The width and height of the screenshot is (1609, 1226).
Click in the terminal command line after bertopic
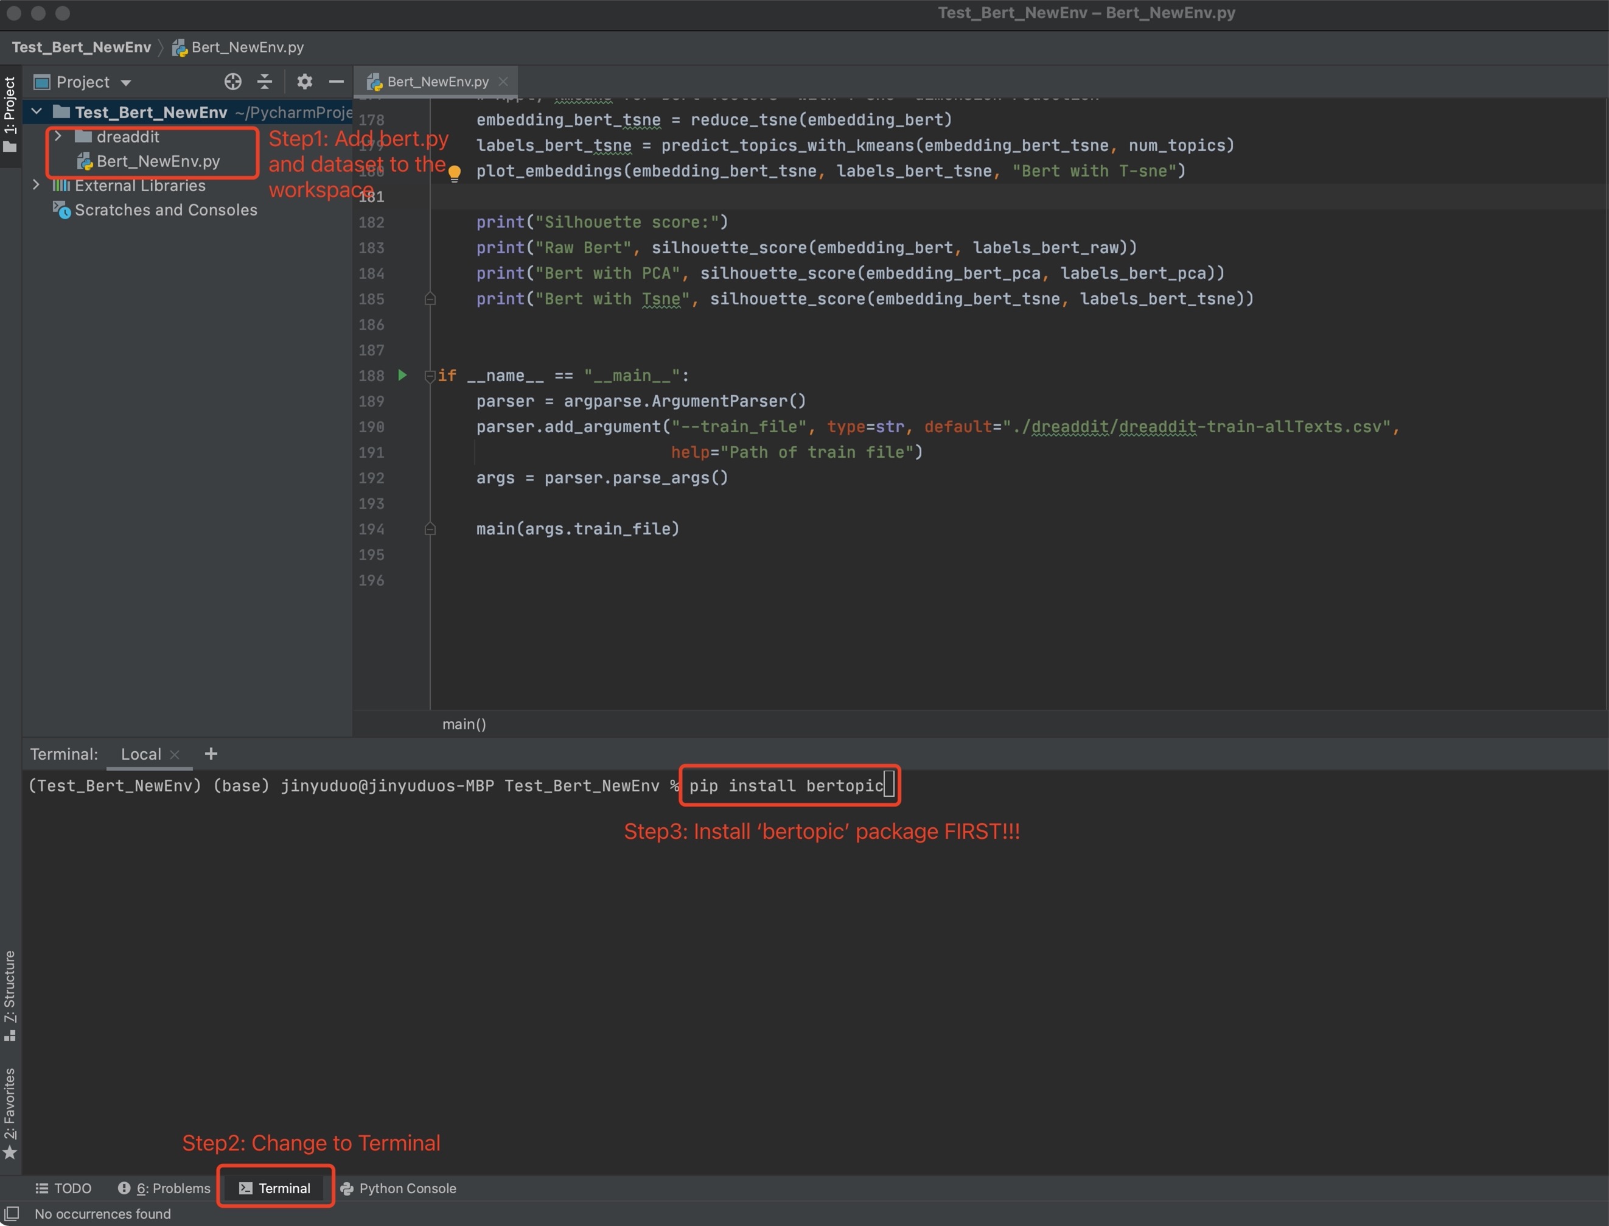[888, 786]
